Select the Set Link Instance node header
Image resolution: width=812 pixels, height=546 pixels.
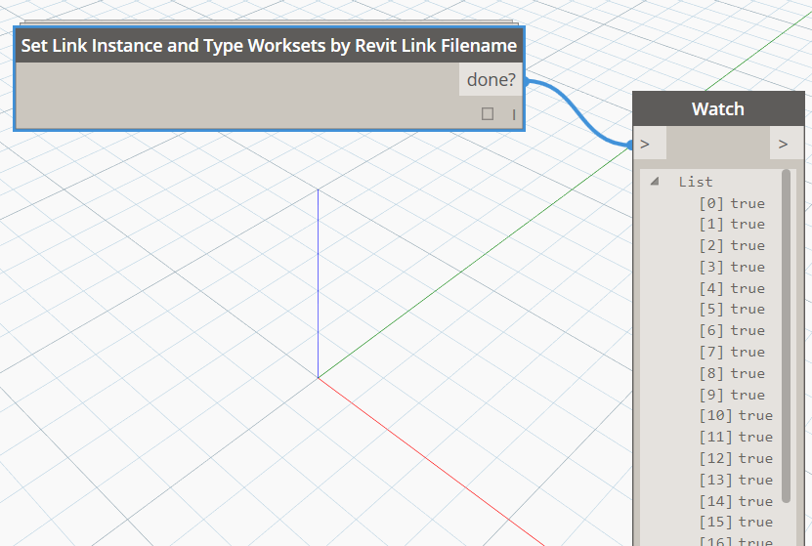coord(269,46)
